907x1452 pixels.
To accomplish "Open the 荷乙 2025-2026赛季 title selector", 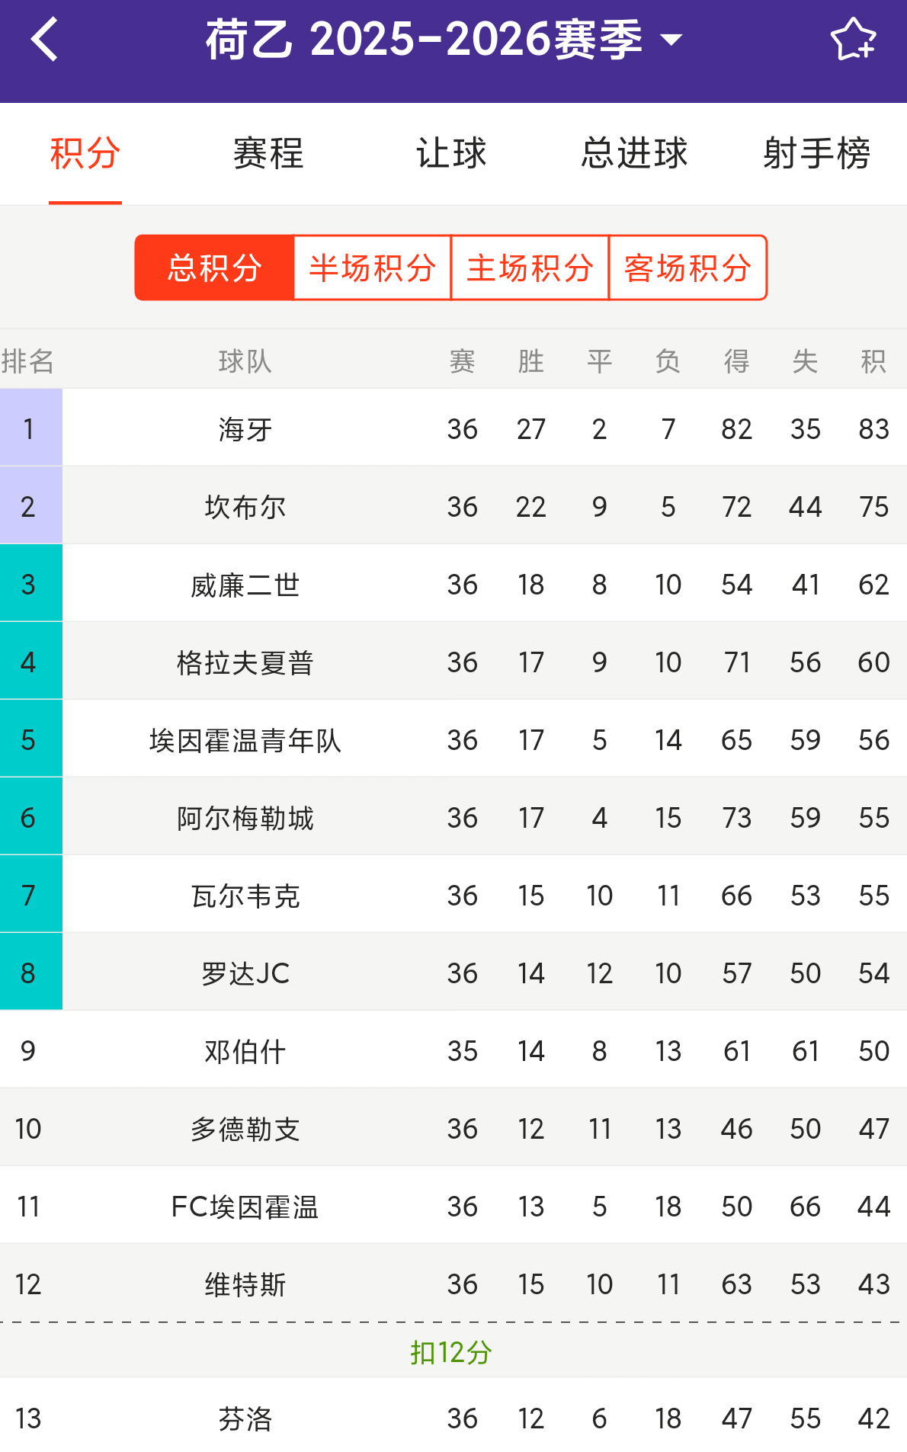I will coord(424,40).
